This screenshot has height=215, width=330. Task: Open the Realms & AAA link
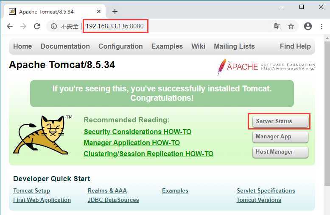coord(107,190)
